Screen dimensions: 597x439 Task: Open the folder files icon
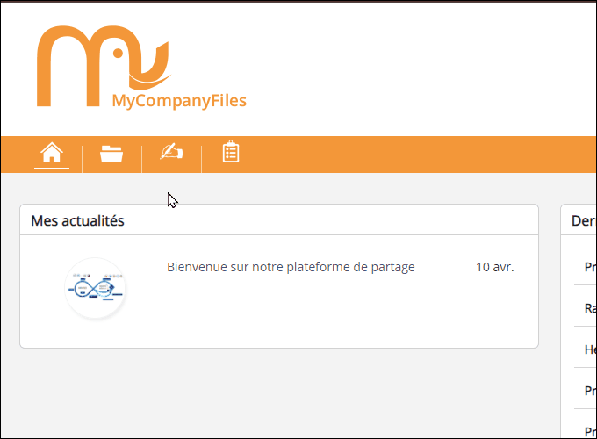point(111,154)
